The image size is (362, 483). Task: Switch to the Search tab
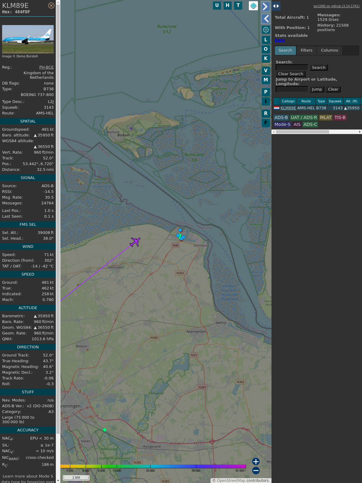coord(285,50)
